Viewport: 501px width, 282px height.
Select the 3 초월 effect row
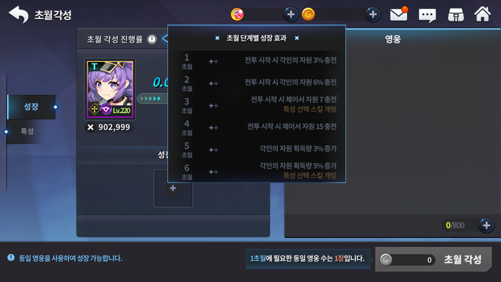tap(257, 105)
